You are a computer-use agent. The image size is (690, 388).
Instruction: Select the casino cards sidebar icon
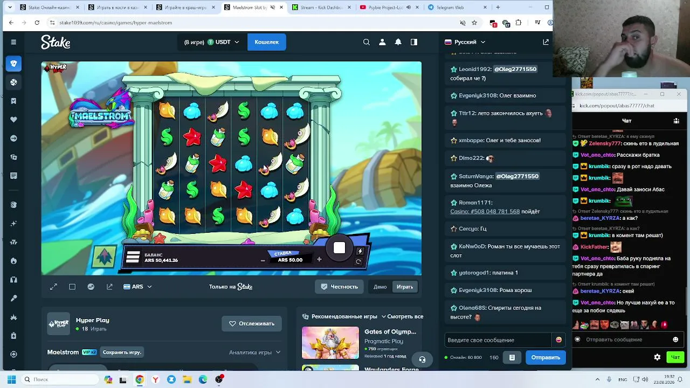point(13,64)
